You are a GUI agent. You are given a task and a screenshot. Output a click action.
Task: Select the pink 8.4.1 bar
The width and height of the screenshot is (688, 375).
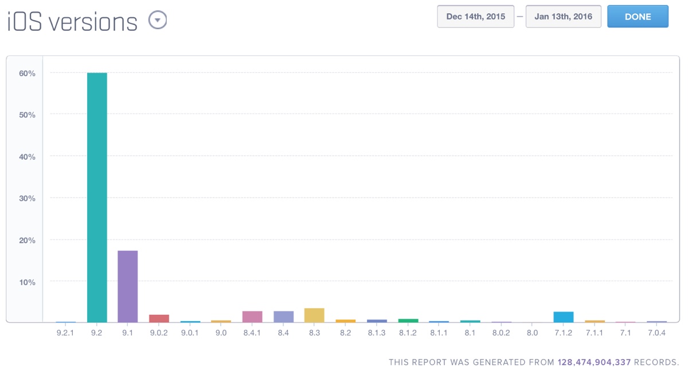point(252,317)
